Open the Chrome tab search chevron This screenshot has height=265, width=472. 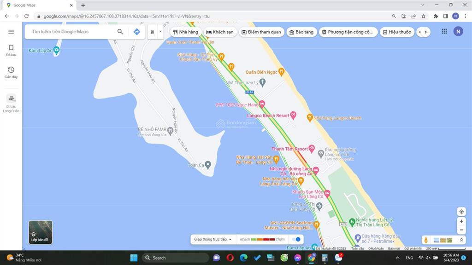pyautogui.click(x=423, y=5)
